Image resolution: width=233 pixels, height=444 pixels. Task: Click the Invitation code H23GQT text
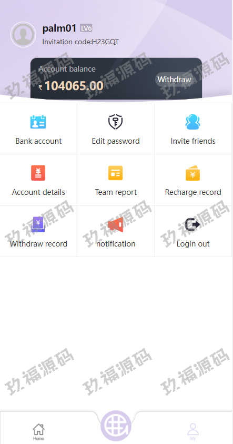coord(80,42)
